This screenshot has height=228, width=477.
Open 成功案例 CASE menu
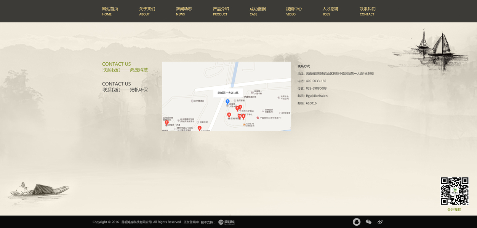pyautogui.click(x=258, y=11)
